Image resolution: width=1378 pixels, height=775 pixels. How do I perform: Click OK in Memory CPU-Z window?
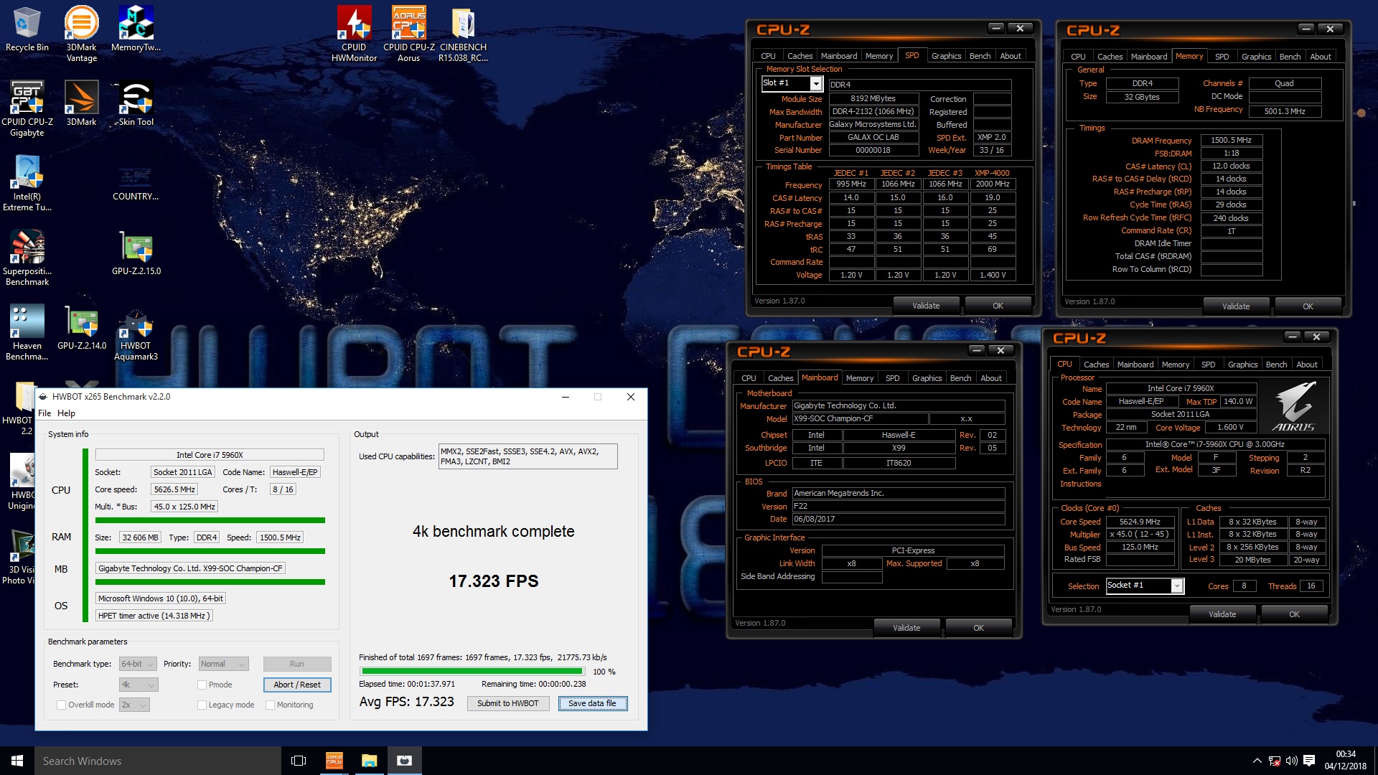point(1308,306)
